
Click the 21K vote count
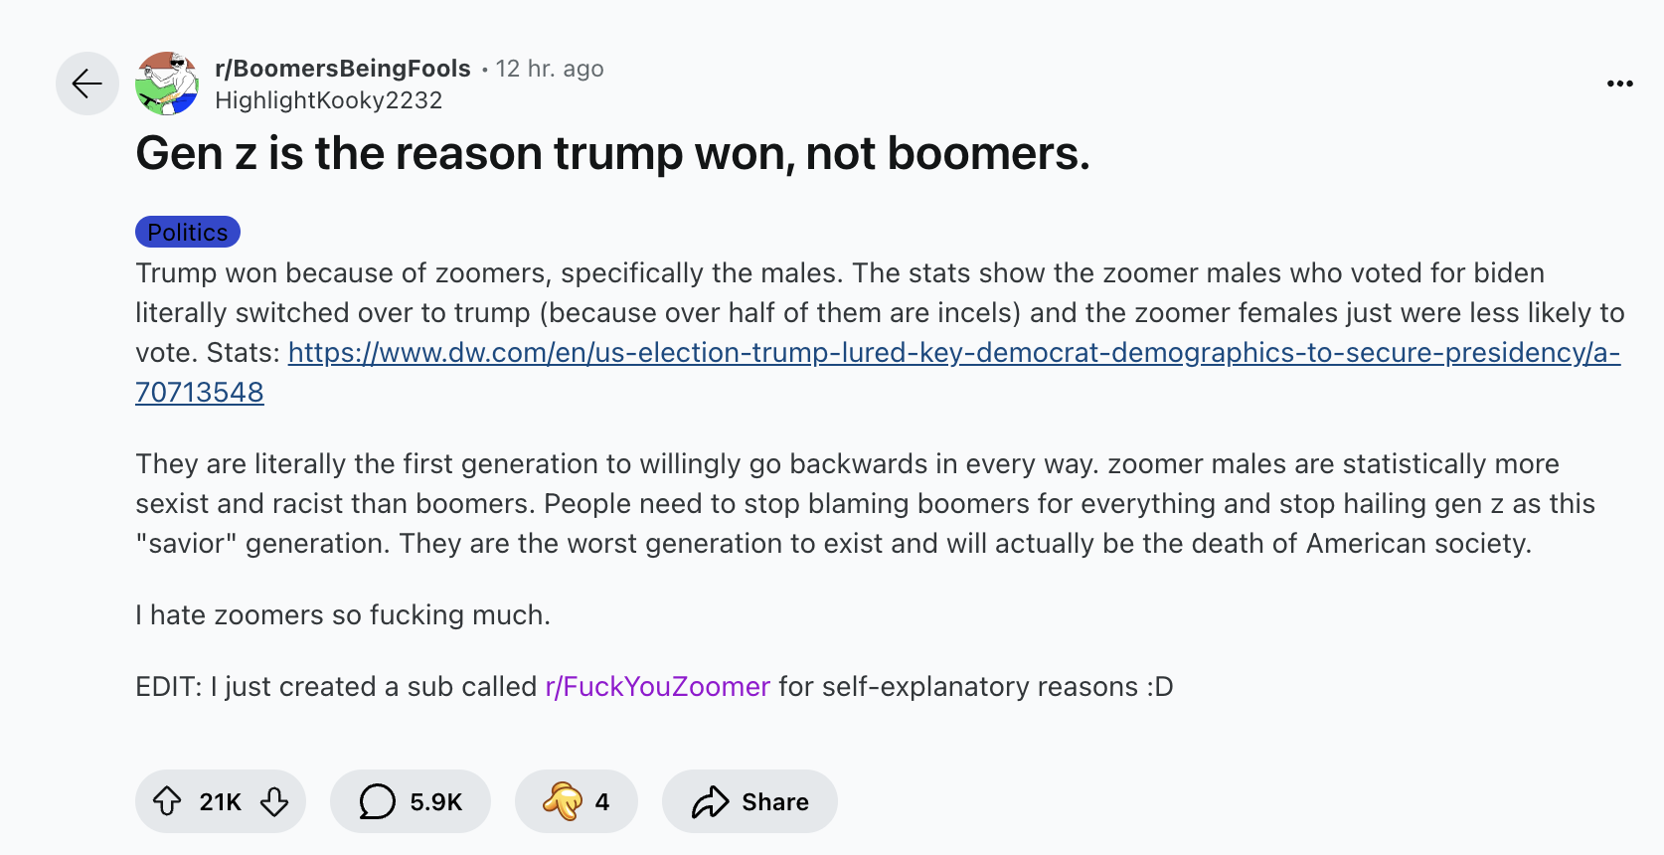pyautogui.click(x=220, y=802)
